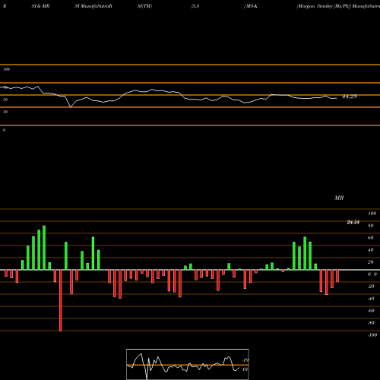
Task: Click the 60 label on MR axis
Action: pyautogui.click(x=371, y=238)
